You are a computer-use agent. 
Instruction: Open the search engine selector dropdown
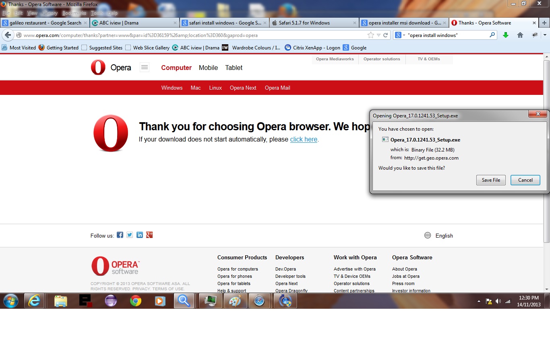(400, 35)
